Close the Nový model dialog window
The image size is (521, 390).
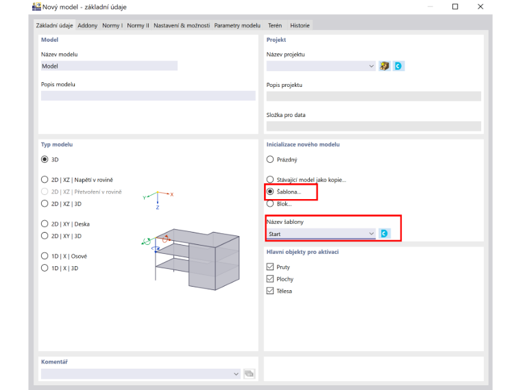481,7
